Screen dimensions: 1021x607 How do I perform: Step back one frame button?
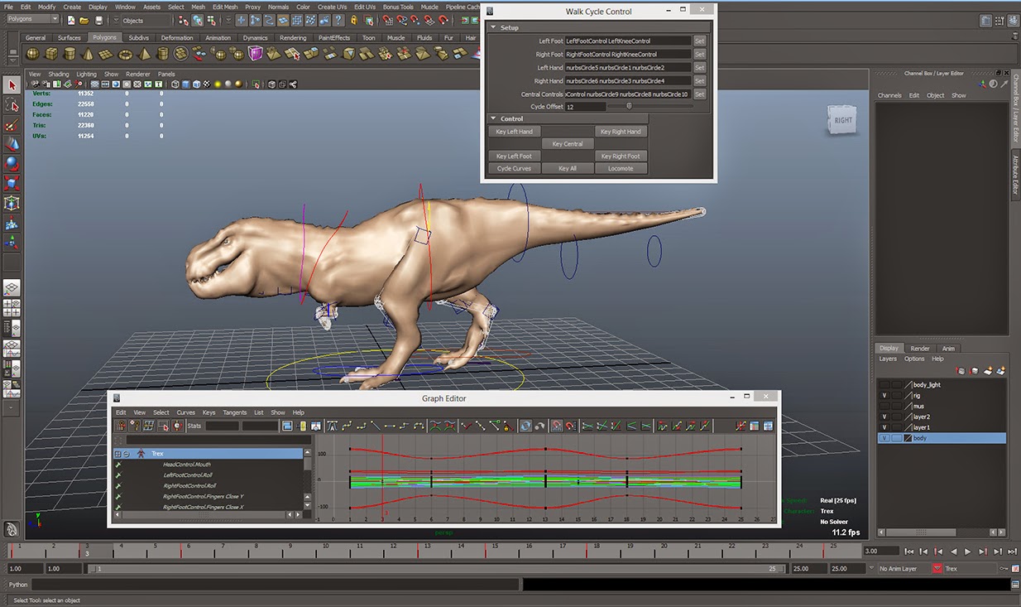click(924, 551)
